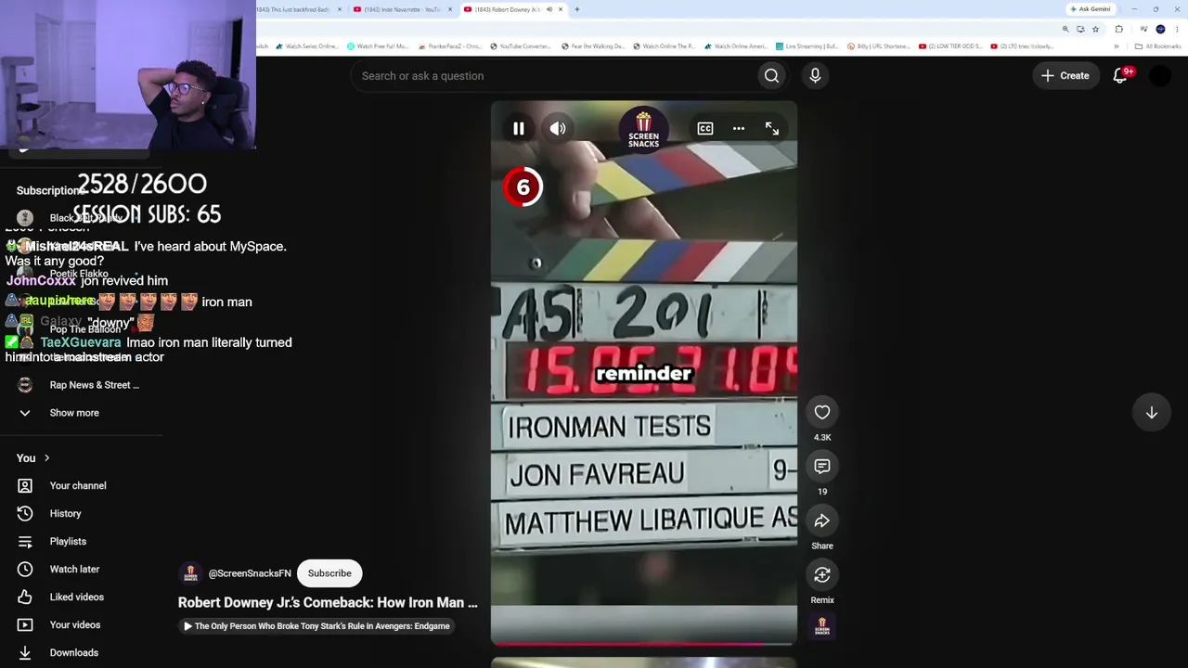Click the Short title 'Robert Downey Jr.'s Comeback'
The image size is (1188, 668).
coord(328,602)
